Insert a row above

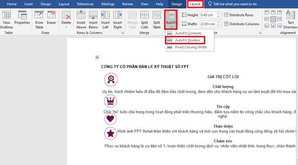tap(81, 20)
